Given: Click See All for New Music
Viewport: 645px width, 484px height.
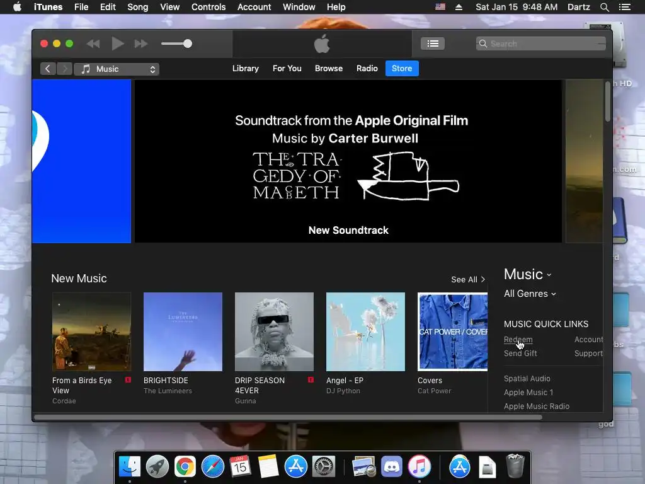Looking at the screenshot, I should pos(468,279).
